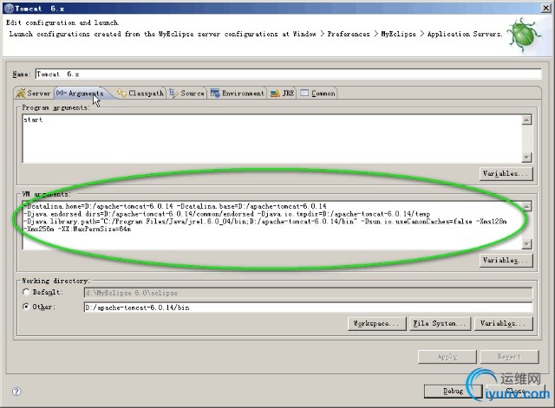The width and height of the screenshot is (555, 408).
Task: Click the JRE tab books icon
Action: pos(275,94)
